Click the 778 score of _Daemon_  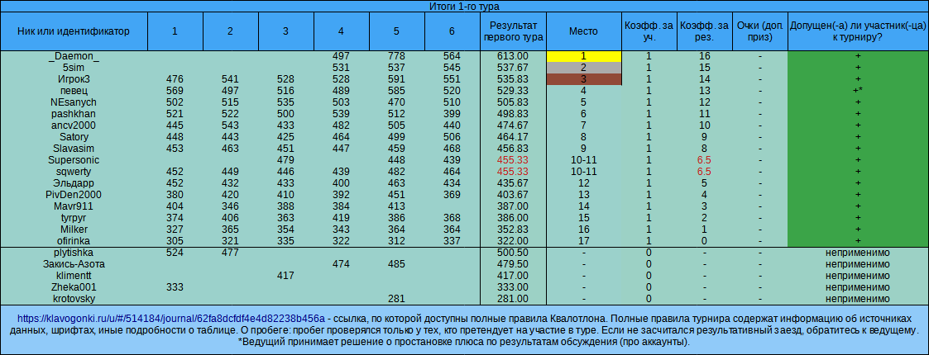pos(396,56)
